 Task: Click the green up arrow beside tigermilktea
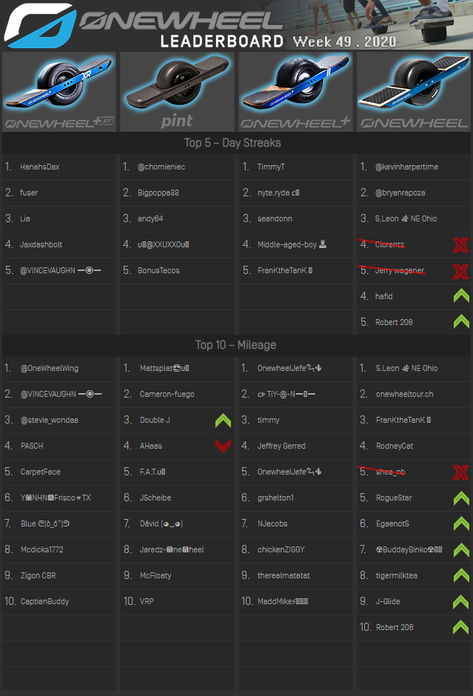click(x=460, y=576)
